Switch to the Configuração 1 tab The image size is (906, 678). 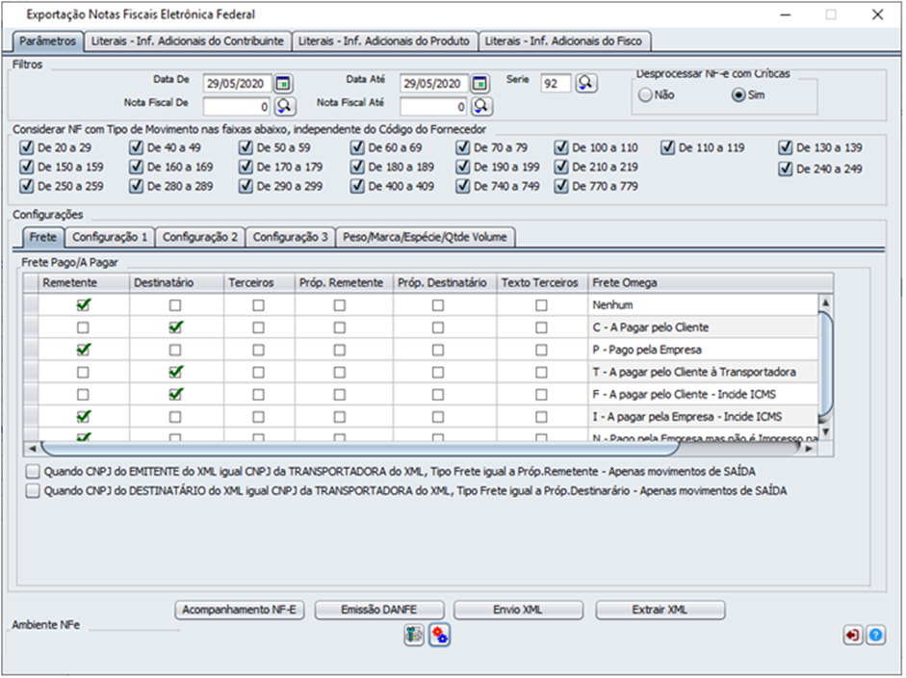tap(110, 237)
